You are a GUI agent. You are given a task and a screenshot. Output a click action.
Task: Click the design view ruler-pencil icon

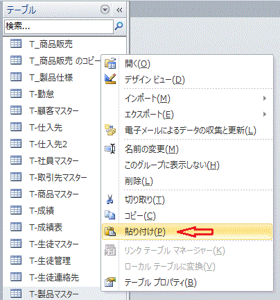(110, 79)
